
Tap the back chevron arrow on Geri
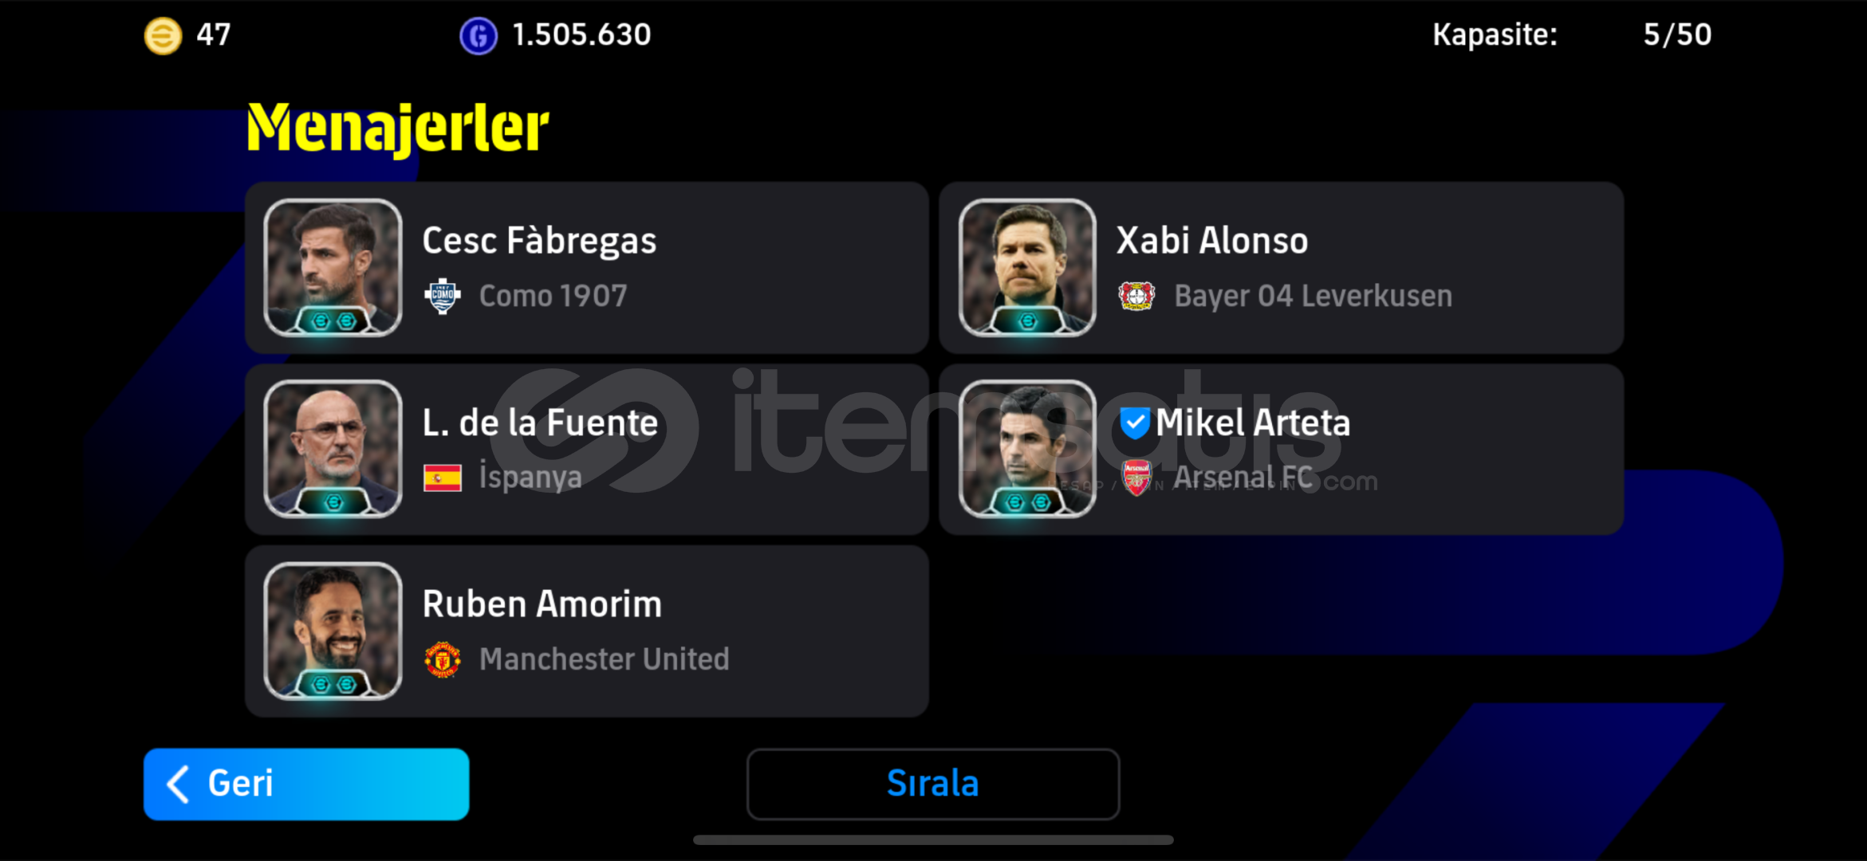(178, 784)
